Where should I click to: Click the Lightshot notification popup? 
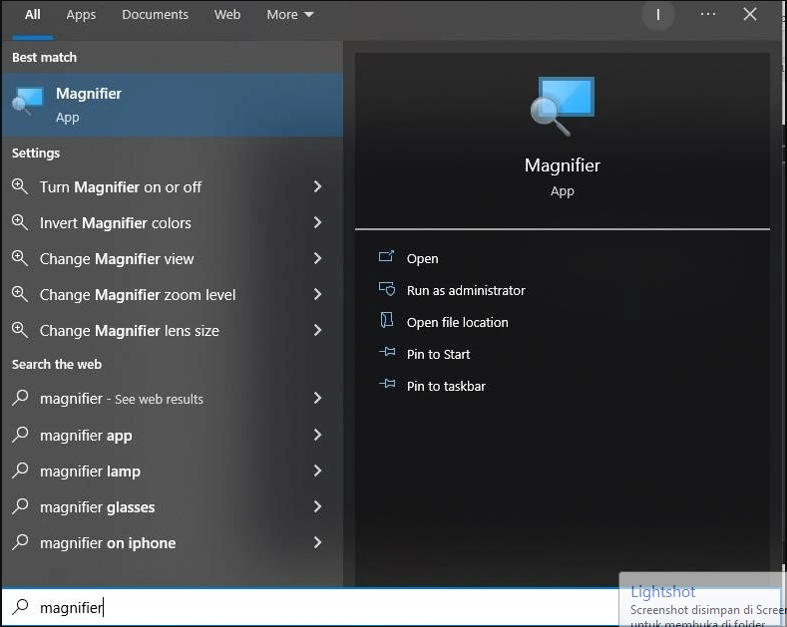coord(702,600)
